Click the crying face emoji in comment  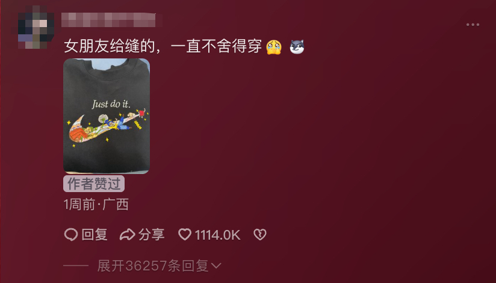pyautogui.click(x=274, y=47)
